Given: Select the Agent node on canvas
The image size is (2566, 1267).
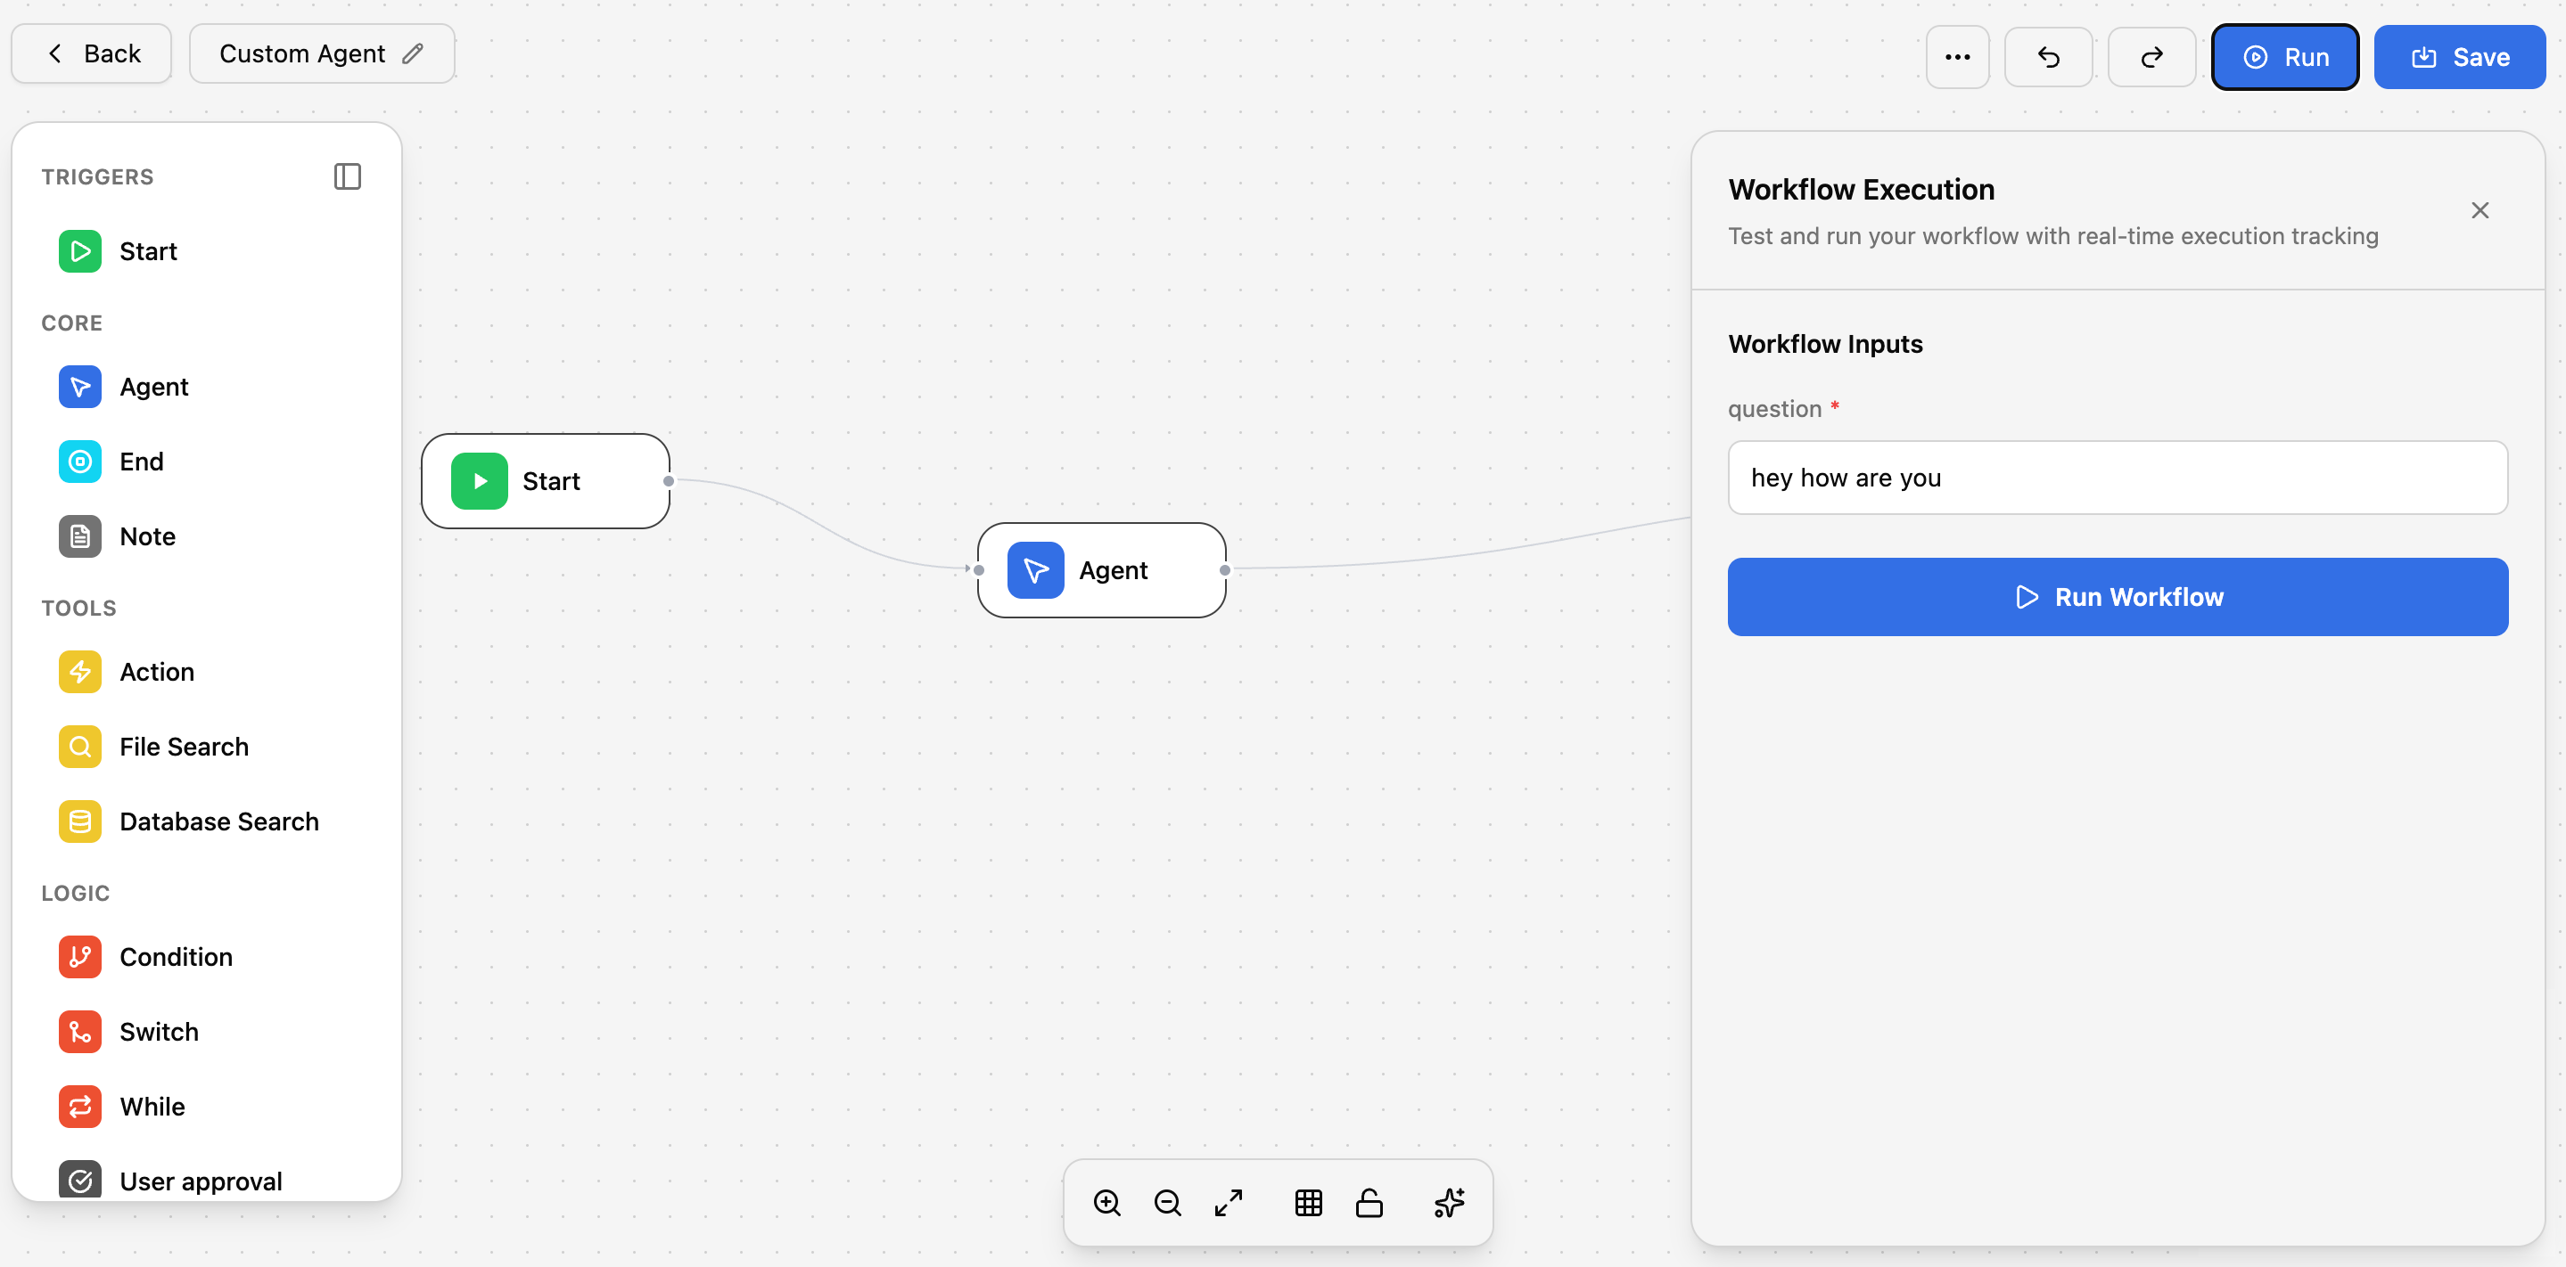Looking at the screenshot, I should pos(1101,570).
